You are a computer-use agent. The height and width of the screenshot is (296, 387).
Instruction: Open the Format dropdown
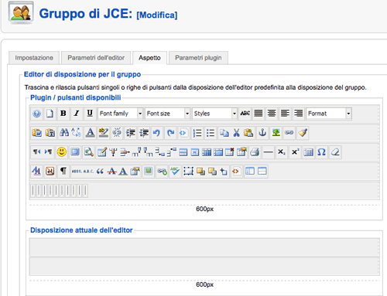[329, 114]
